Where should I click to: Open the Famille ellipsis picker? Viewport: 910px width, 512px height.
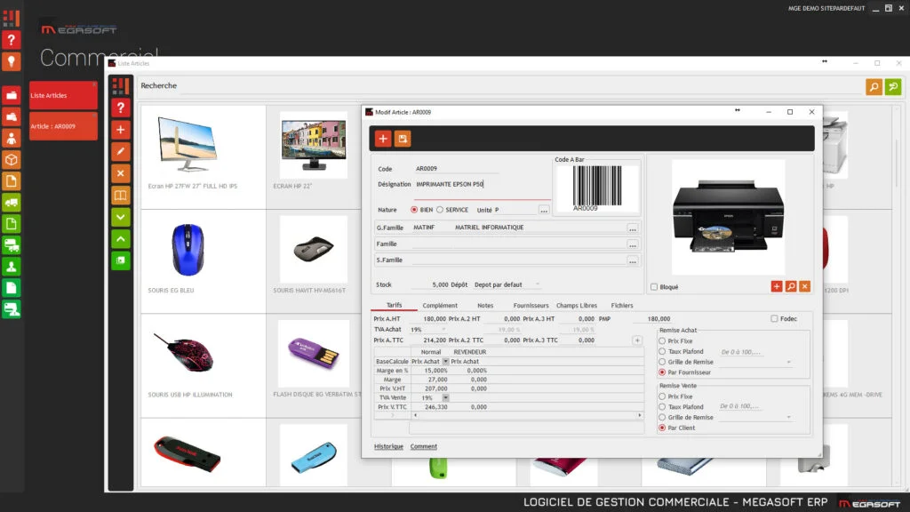[x=633, y=244]
